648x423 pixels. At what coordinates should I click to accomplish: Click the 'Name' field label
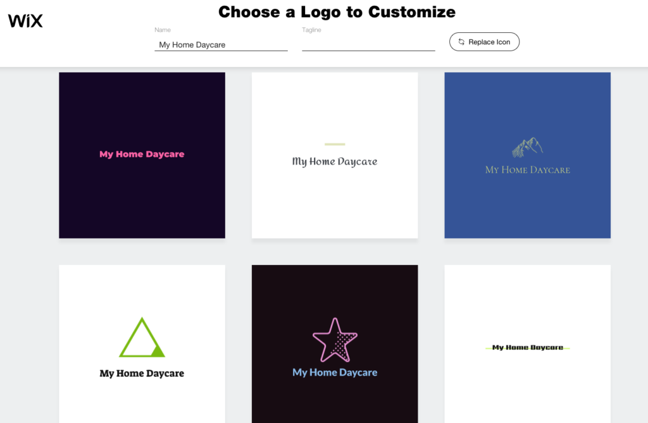click(x=163, y=30)
